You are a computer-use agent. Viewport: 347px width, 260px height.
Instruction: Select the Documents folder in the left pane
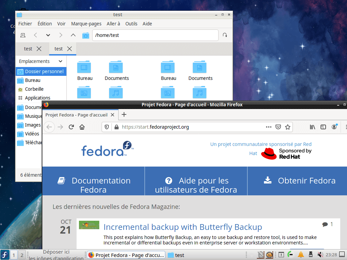click(117, 71)
